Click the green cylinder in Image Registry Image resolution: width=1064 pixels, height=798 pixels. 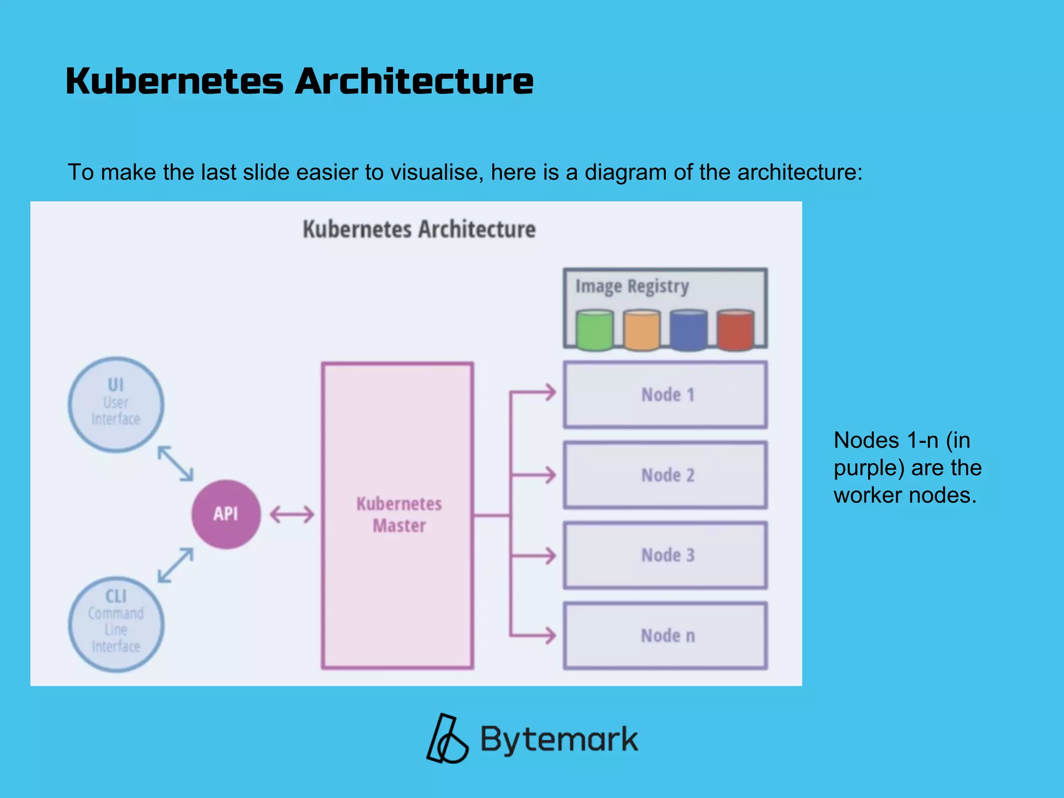(595, 330)
